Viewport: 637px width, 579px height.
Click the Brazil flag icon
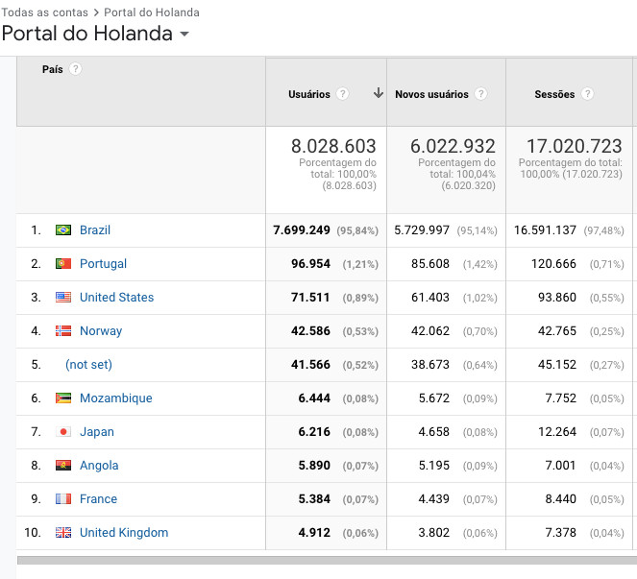point(63,230)
